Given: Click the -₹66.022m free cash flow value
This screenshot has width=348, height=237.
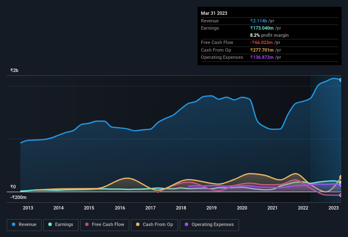Looking at the screenshot, I should tap(262, 42).
